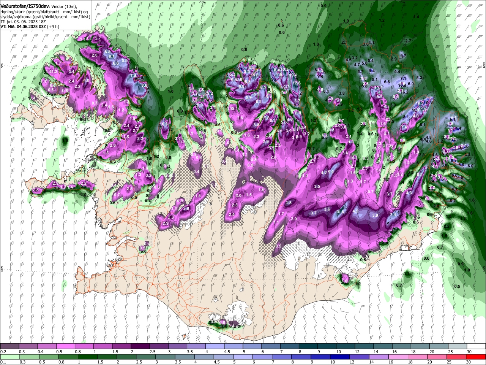Click the '0.1' label on the rain scale
Screen dimensions: 486x365
pyautogui.click(x=3, y=362)
